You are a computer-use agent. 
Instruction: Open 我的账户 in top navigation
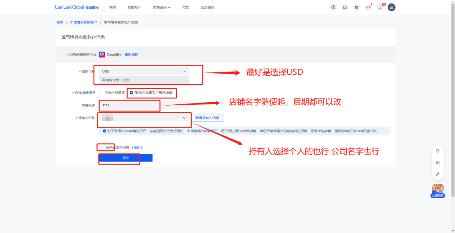[134, 7]
